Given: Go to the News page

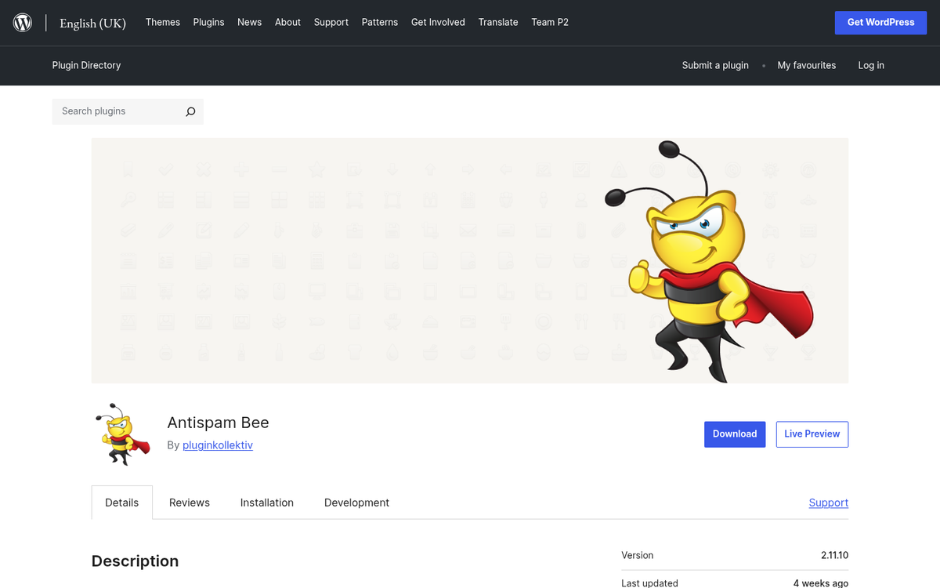Looking at the screenshot, I should pyautogui.click(x=249, y=22).
